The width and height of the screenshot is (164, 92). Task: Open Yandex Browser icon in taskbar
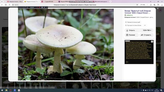(x=19, y=90)
